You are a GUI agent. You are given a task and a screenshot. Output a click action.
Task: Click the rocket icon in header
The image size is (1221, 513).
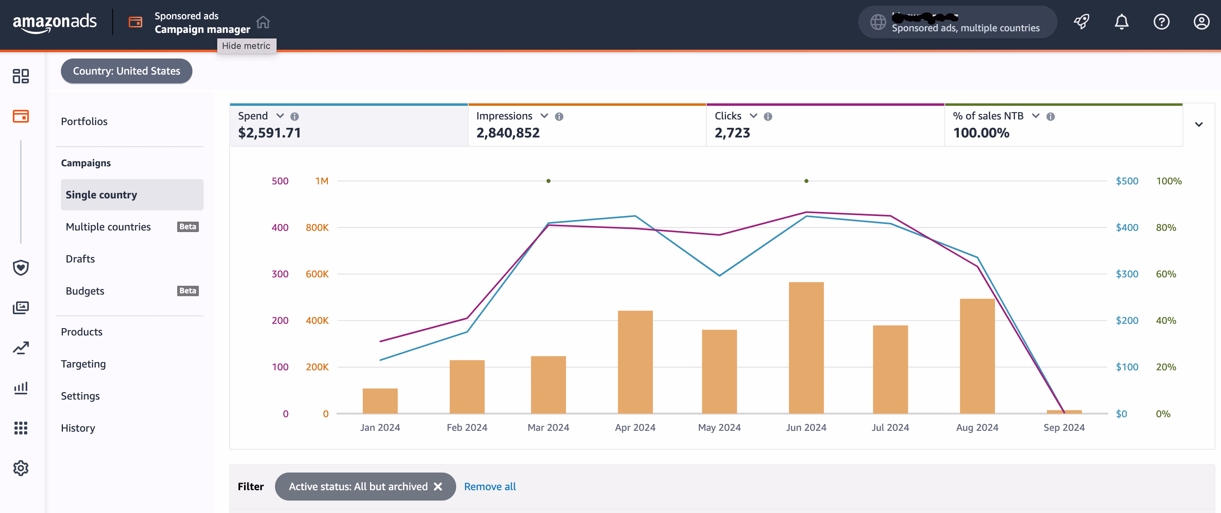(x=1081, y=22)
